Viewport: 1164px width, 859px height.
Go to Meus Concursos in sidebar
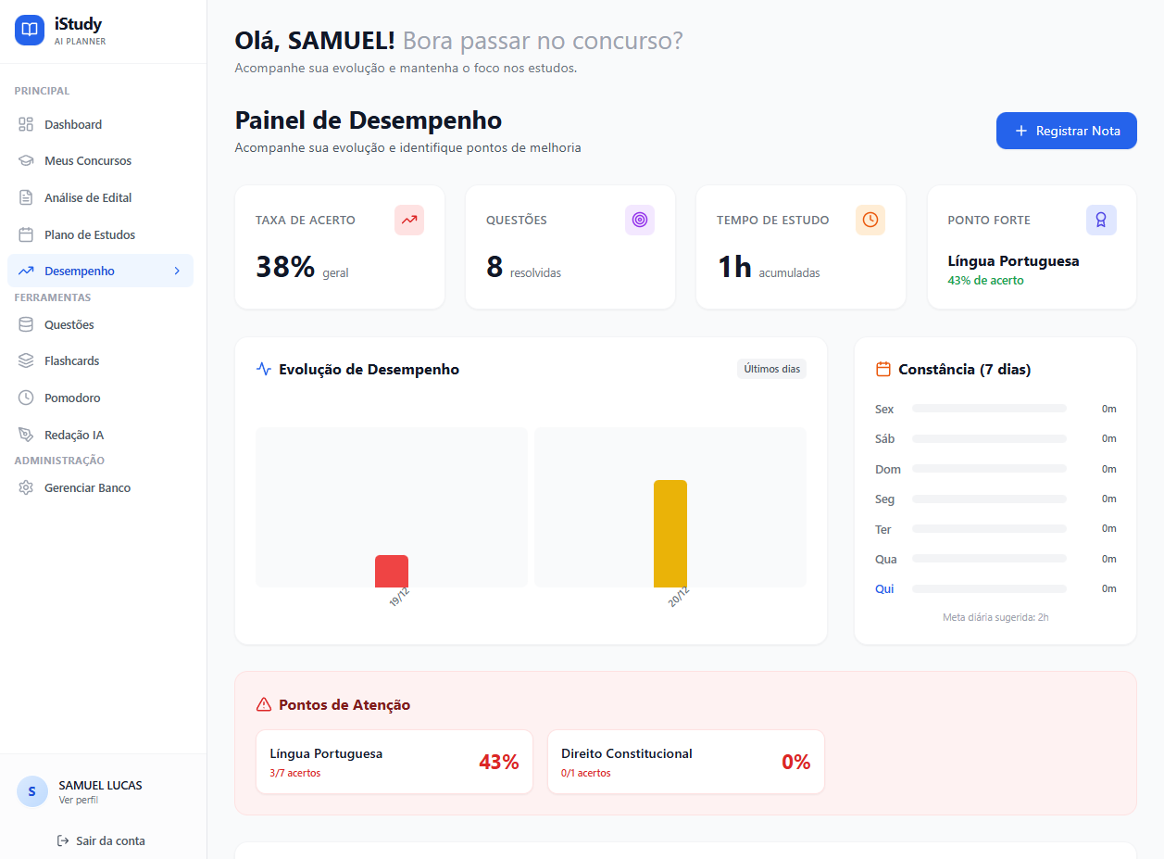click(x=88, y=160)
